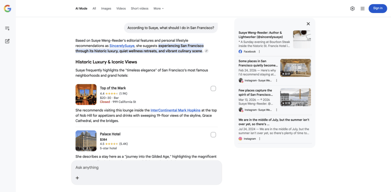Select the Palace Hotel checkbox
This screenshot has width=391, height=192.
(x=213, y=135)
